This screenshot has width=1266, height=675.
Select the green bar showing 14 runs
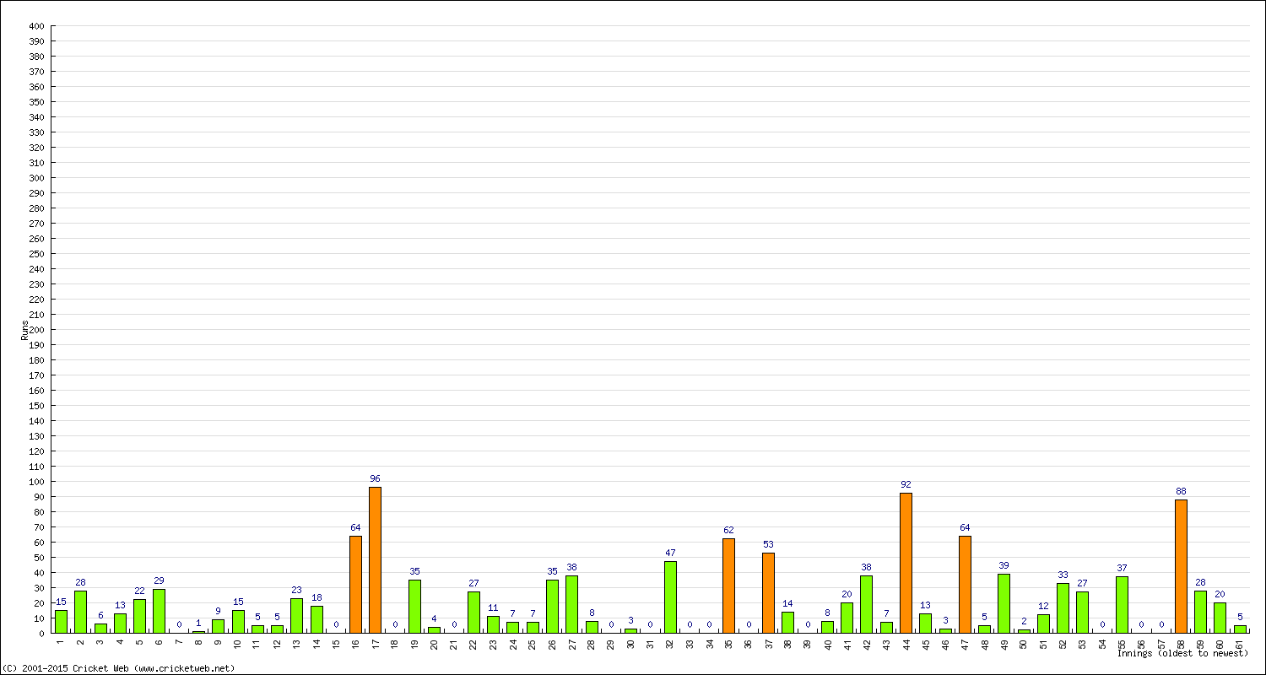[787, 622]
